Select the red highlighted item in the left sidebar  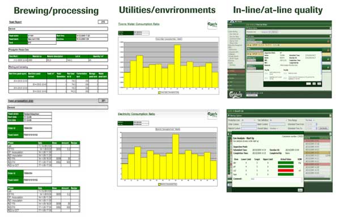(236, 71)
